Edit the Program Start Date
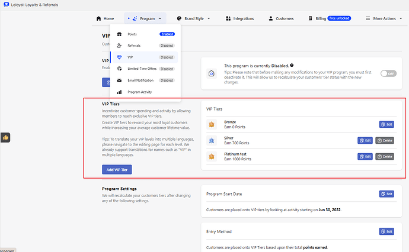The width and height of the screenshot is (409, 252). point(386,194)
